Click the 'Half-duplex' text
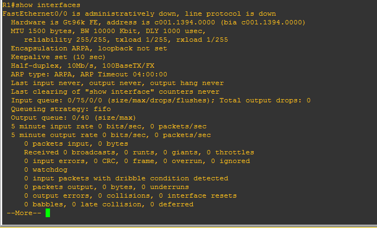 tap(35, 66)
